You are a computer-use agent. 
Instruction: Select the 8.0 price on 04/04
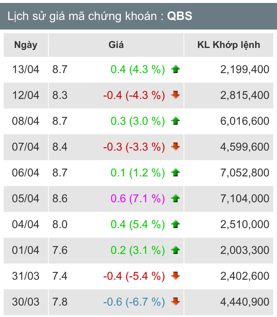click(60, 224)
